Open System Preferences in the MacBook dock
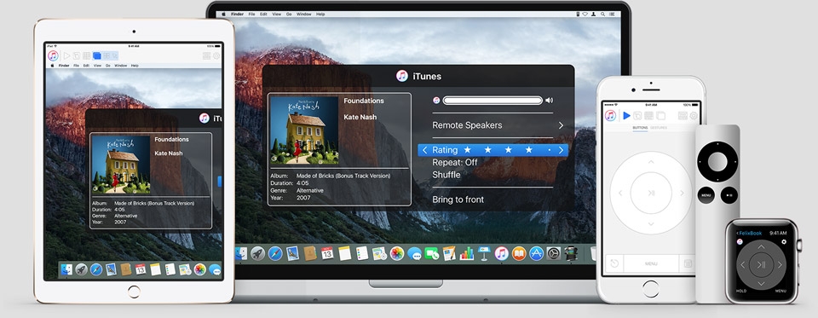 click(553, 253)
